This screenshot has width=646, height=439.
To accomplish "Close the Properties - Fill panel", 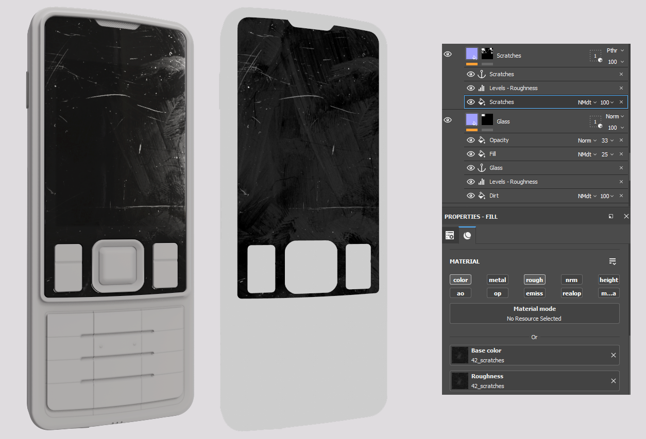I will (x=626, y=217).
